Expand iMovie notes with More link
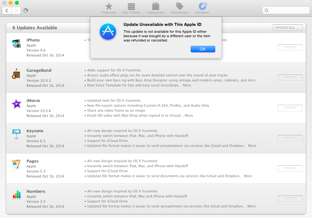Image resolution: width=312 pixels, height=218 pixels. point(189,115)
